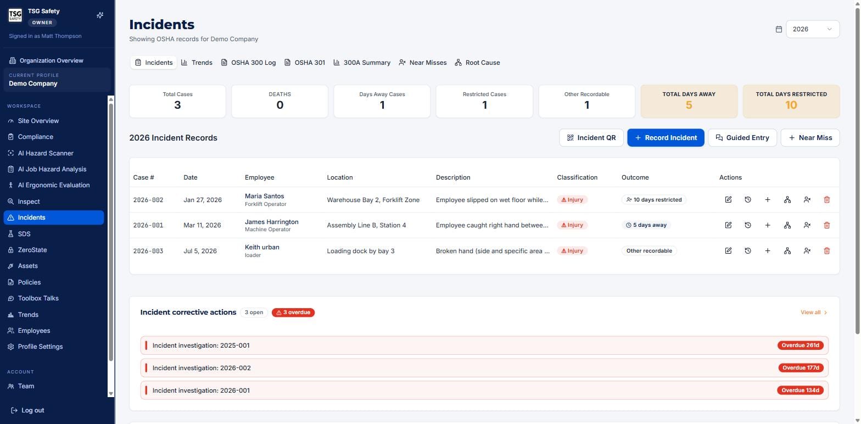Viewport: 861px width, 424px height.
Task: Click the Record Incident button
Action: pos(666,138)
